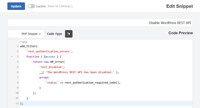The width and height of the screenshot is (200, 108).
Task: Click the closing ); on line 12
Action: tap(21, 103)
